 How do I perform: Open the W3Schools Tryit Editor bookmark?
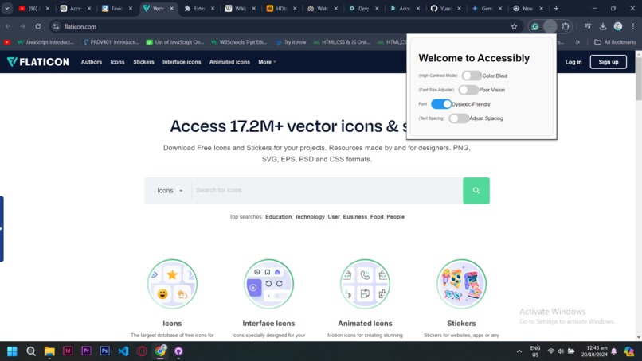click(239, 42)
